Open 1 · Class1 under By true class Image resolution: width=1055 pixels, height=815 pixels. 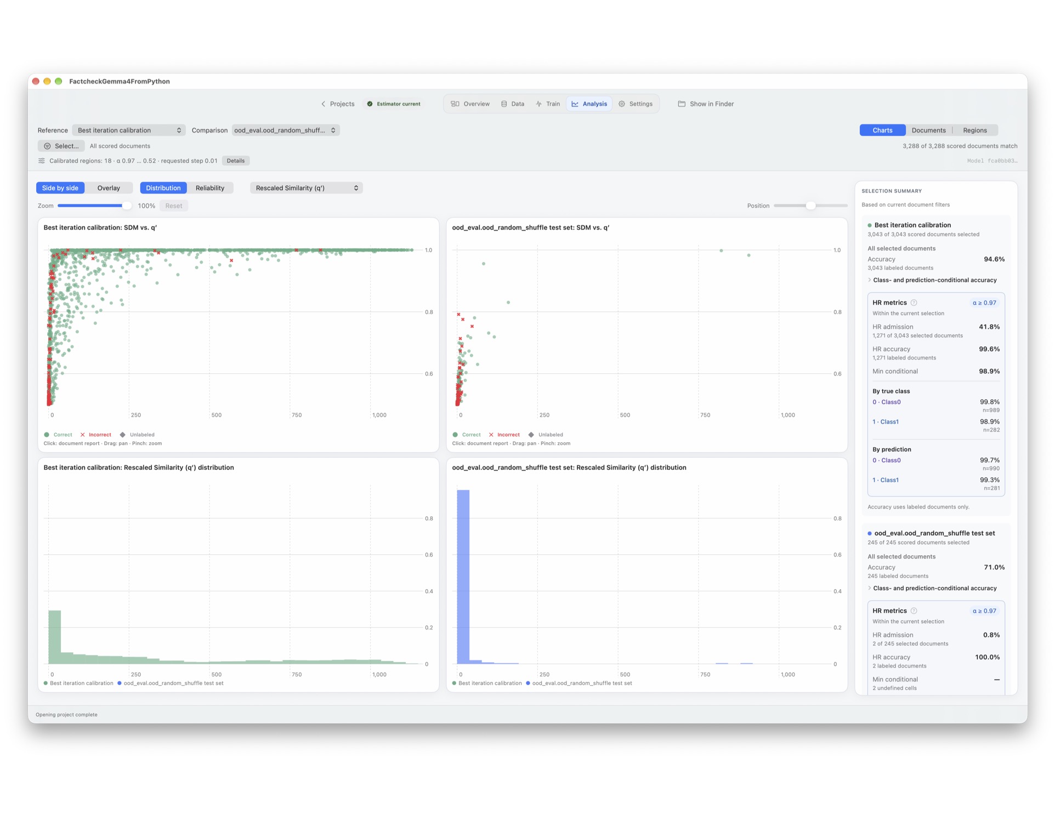pos(886,422)
